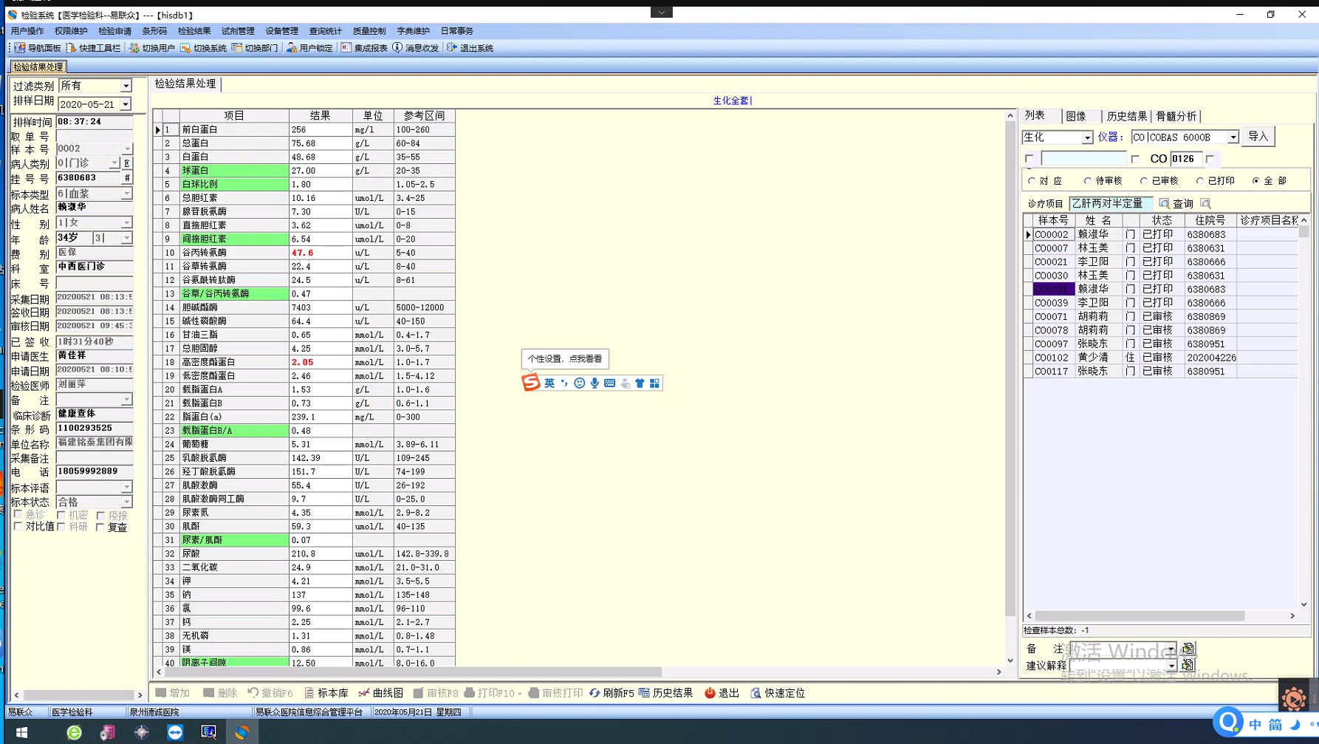Screen dimensions: 1319x744
Task: Click the 诊疗项目 input field
Action: (1111, 203)
